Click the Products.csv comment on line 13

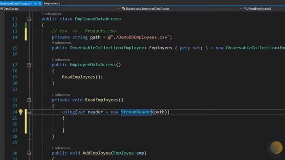(100, 31)
